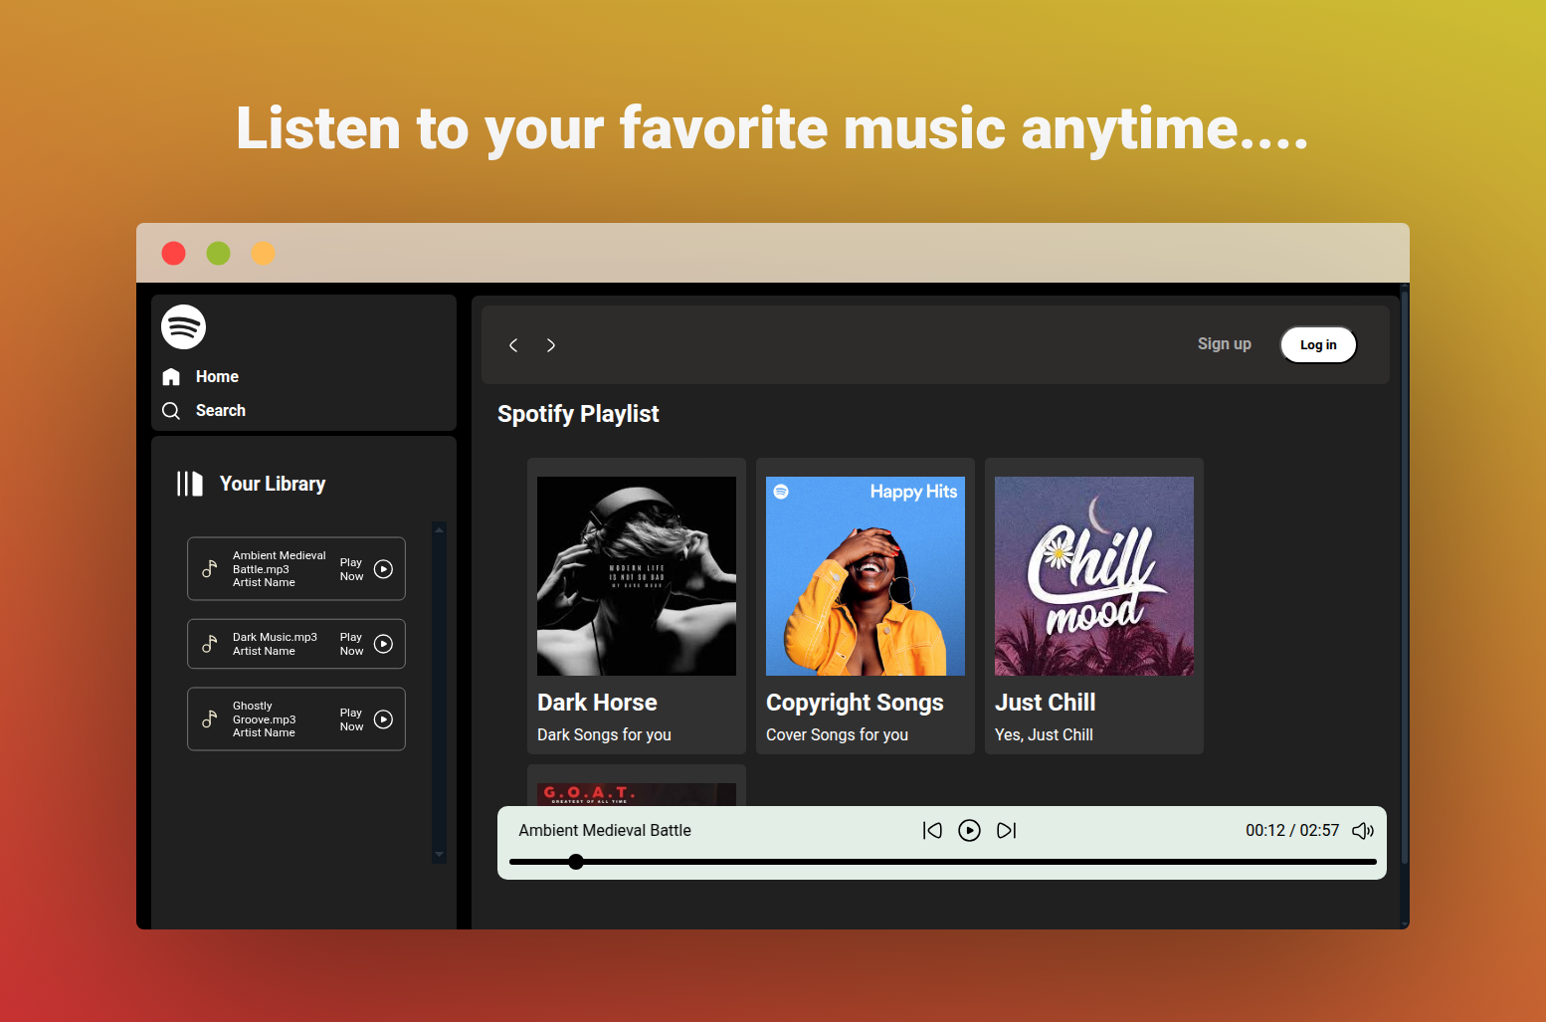Open Home in the sidebar
Image resolution: width=1546 pixels, height=1022 pixels.
pos(216,377)
